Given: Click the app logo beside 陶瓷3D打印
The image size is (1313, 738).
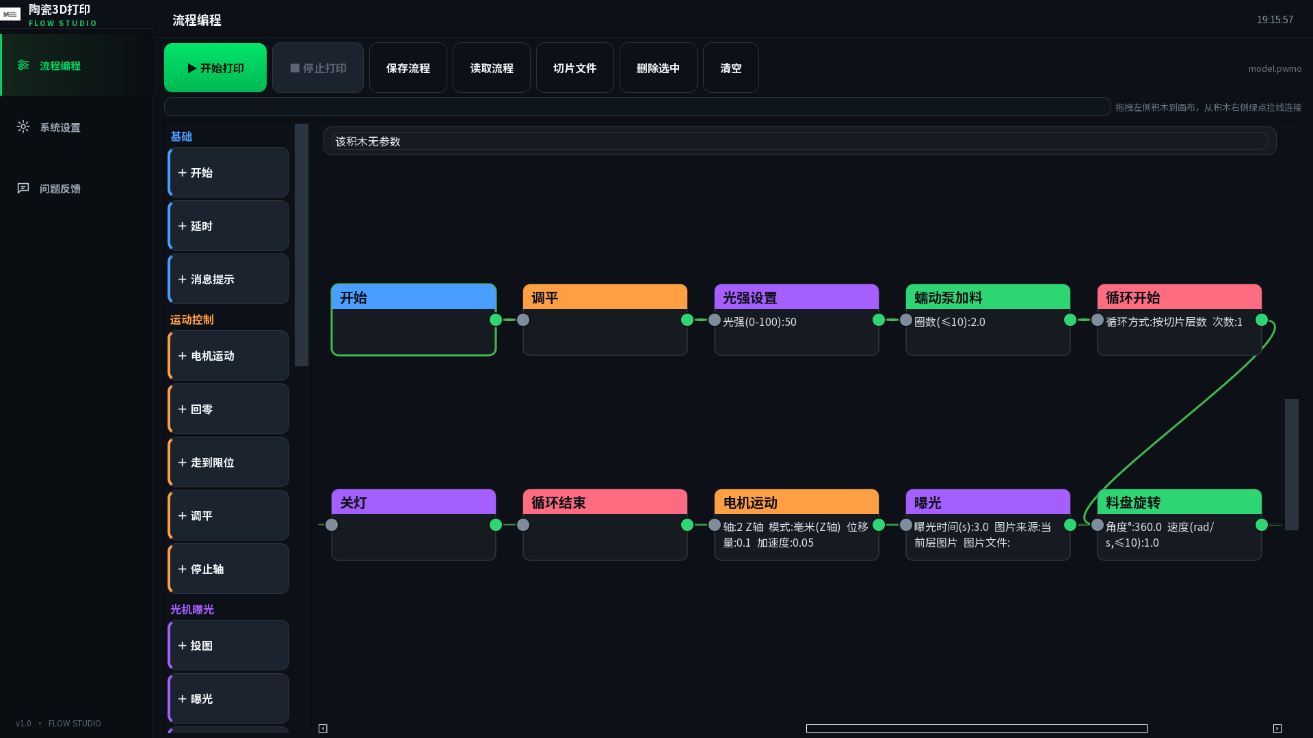Looking at the screenshot, I should pyautogui.click(x=10, y=14).
